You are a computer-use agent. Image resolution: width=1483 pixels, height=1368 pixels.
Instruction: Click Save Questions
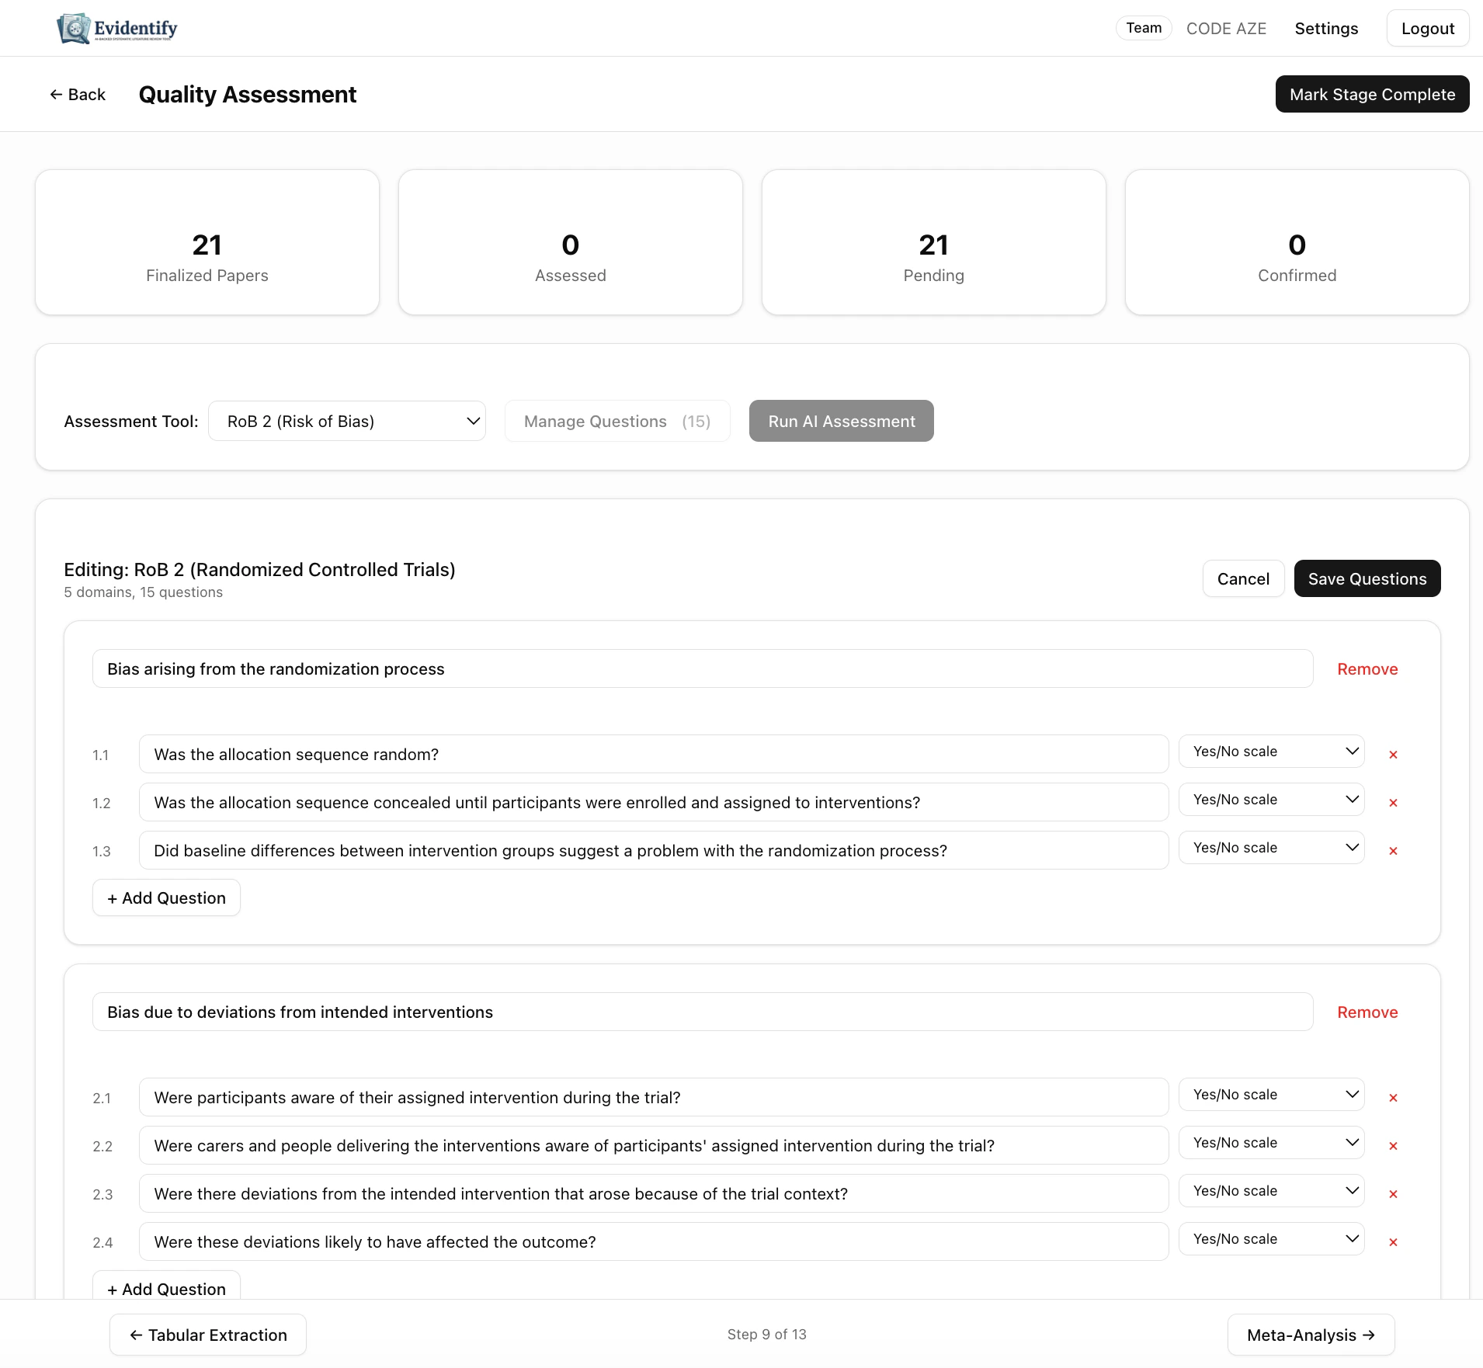coord(1367,578)
